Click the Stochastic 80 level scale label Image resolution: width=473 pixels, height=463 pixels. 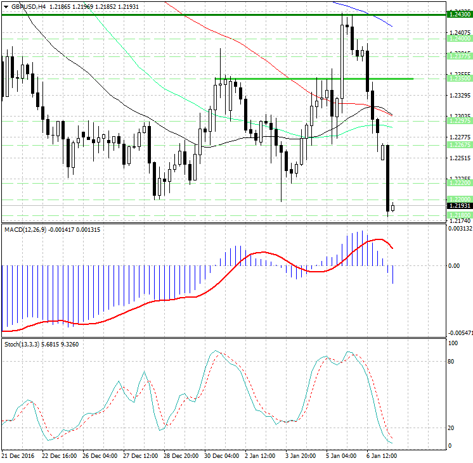pos(453,362)
